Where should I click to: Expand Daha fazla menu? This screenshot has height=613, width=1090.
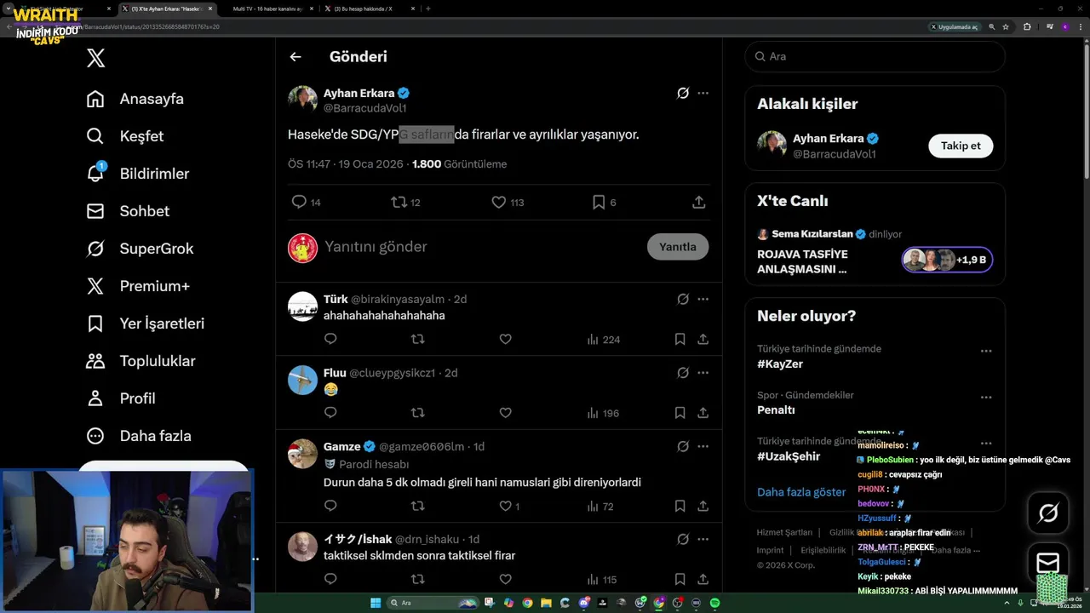[x=139, y=436]
